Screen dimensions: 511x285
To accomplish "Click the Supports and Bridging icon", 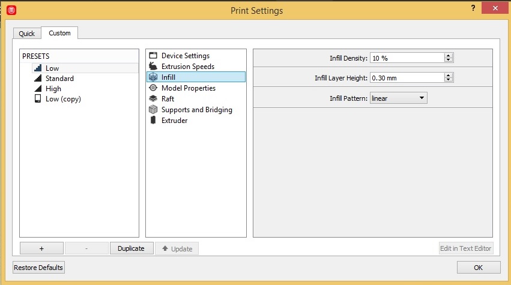I will click(153, 110).
